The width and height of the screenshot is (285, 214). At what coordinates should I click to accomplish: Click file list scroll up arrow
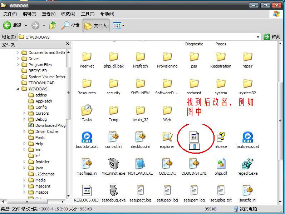(280, 44)
